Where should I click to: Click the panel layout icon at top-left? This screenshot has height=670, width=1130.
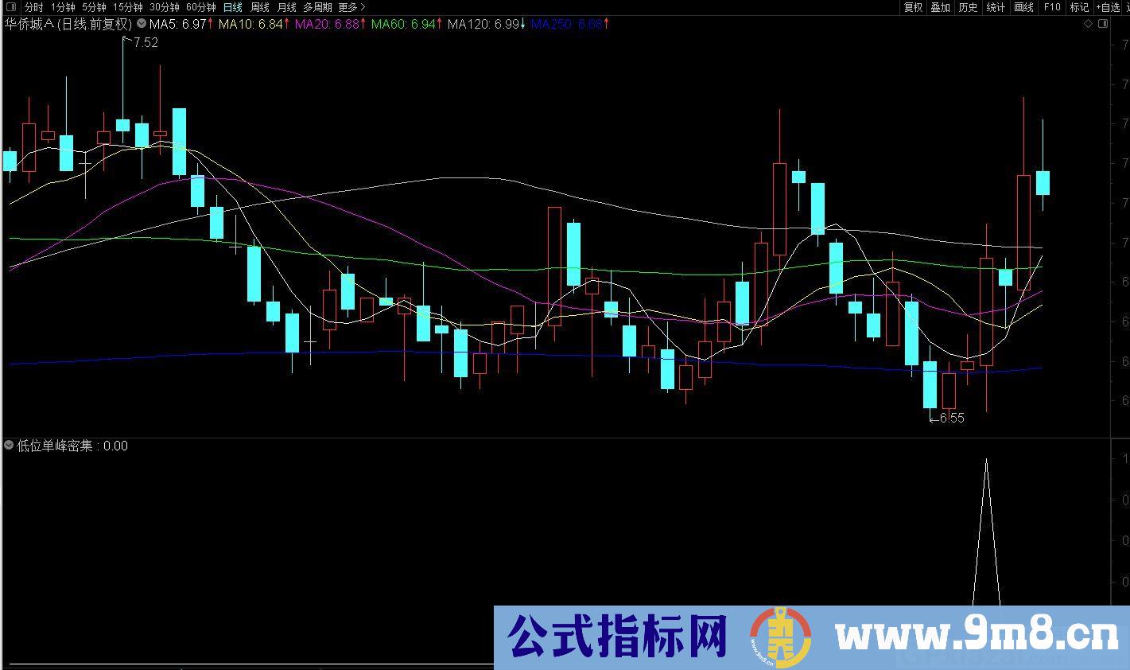[x=10, y=7]
